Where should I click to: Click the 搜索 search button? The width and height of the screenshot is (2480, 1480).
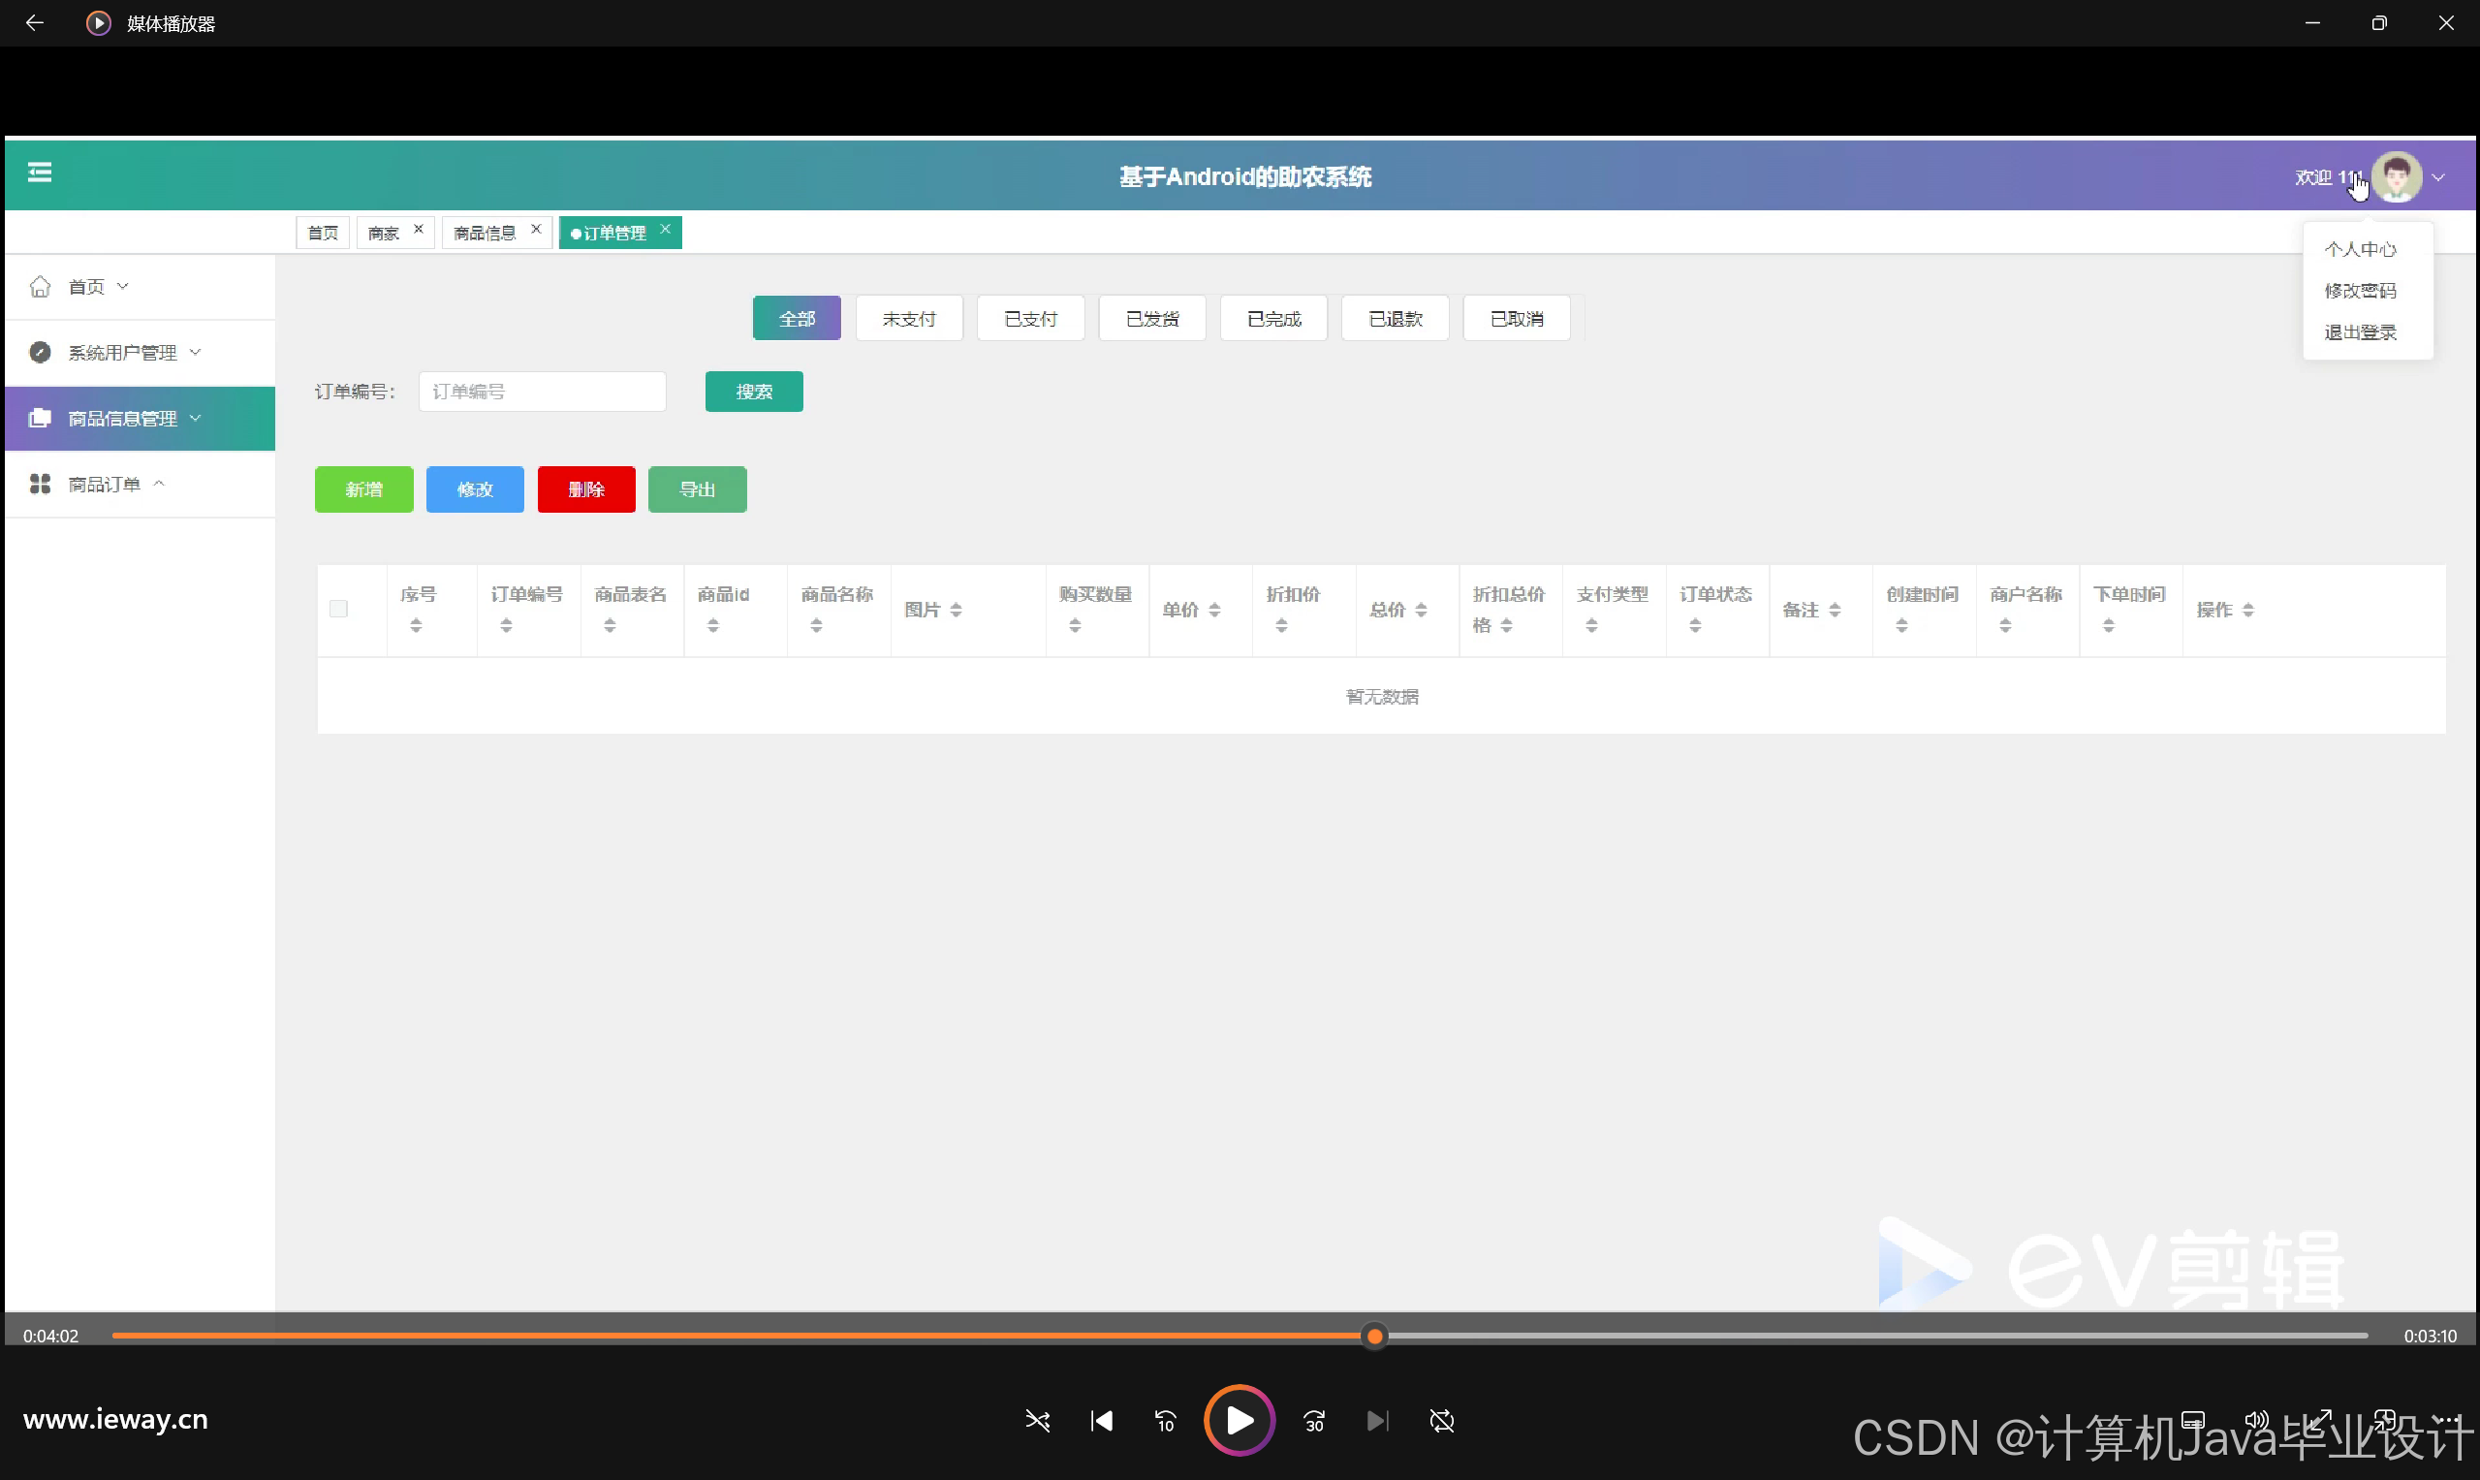pos(753,392)
